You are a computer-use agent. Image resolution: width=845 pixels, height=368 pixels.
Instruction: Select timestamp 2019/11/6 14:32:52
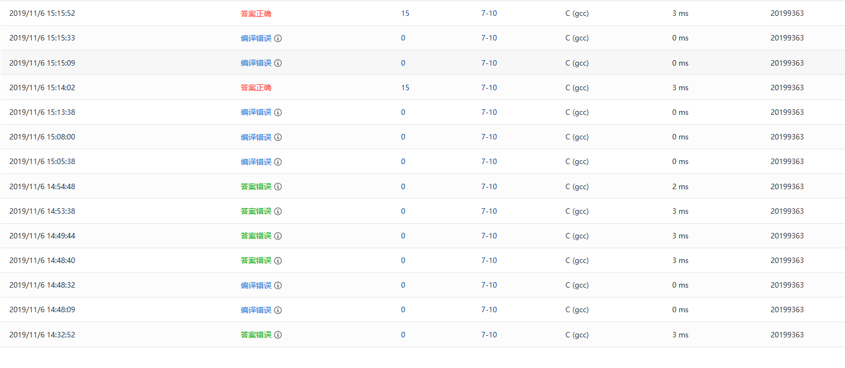pos(42,335)
